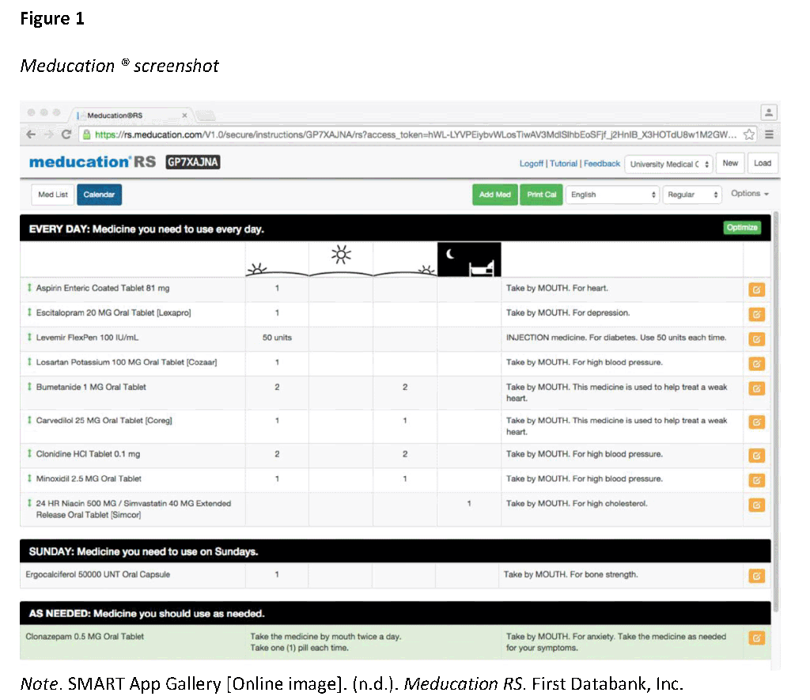This screenshot has width=810, height=700.
Task: Click the GP7XAJNA code badge
Action: [x=193, y=162]
